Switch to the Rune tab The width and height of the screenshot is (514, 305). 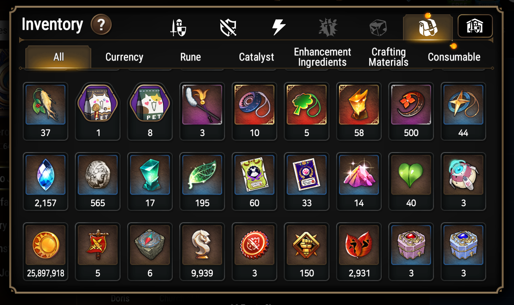click(x=190, y=57)
